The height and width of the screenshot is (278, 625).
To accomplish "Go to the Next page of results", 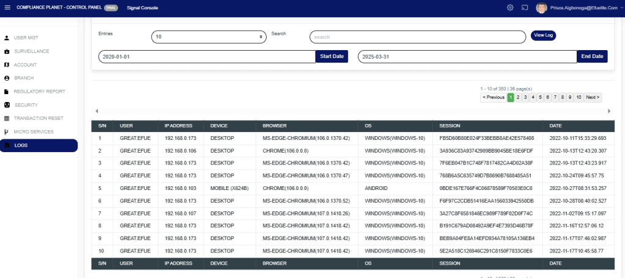I will point(592,97).
